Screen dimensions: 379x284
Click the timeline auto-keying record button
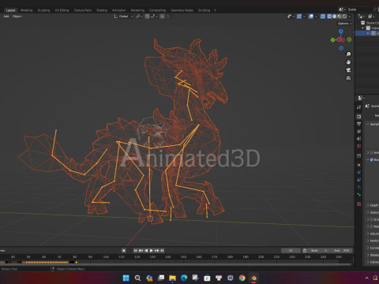pos(124,251)
